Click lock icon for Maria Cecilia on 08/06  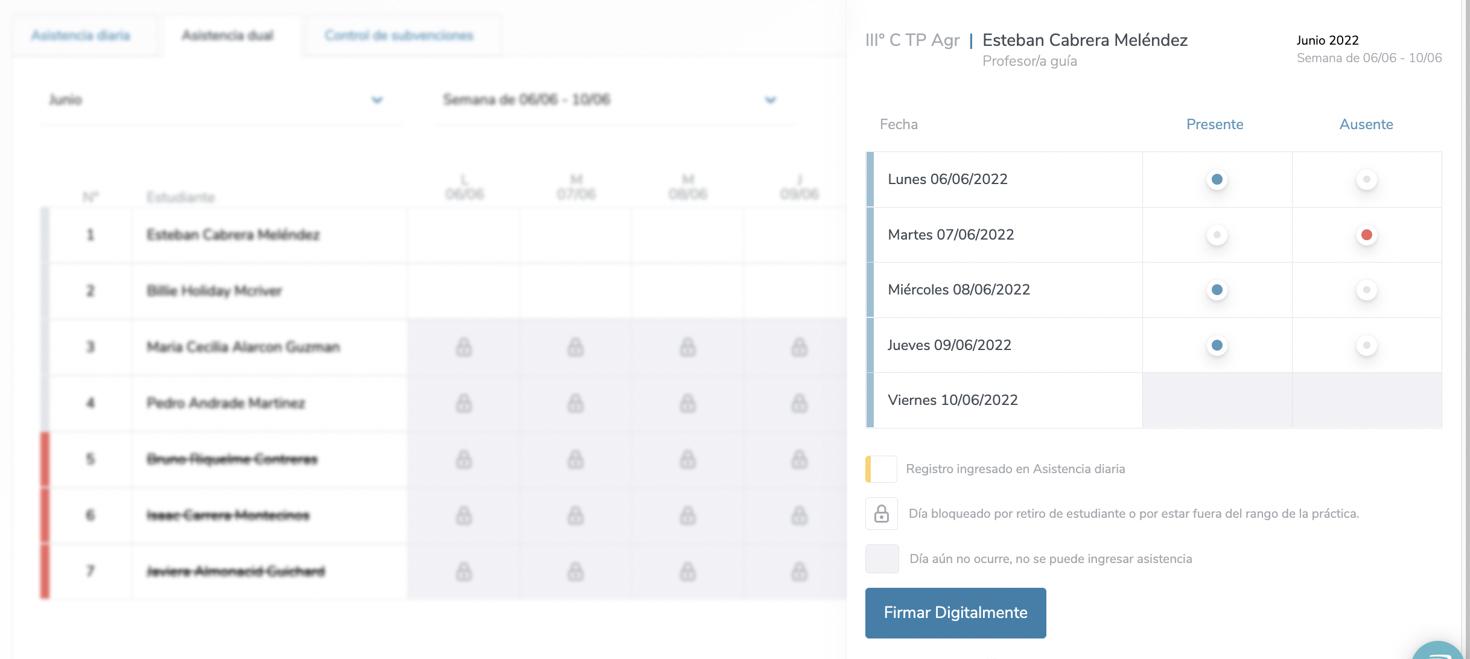pyautogui.click(x=687, y=347)
